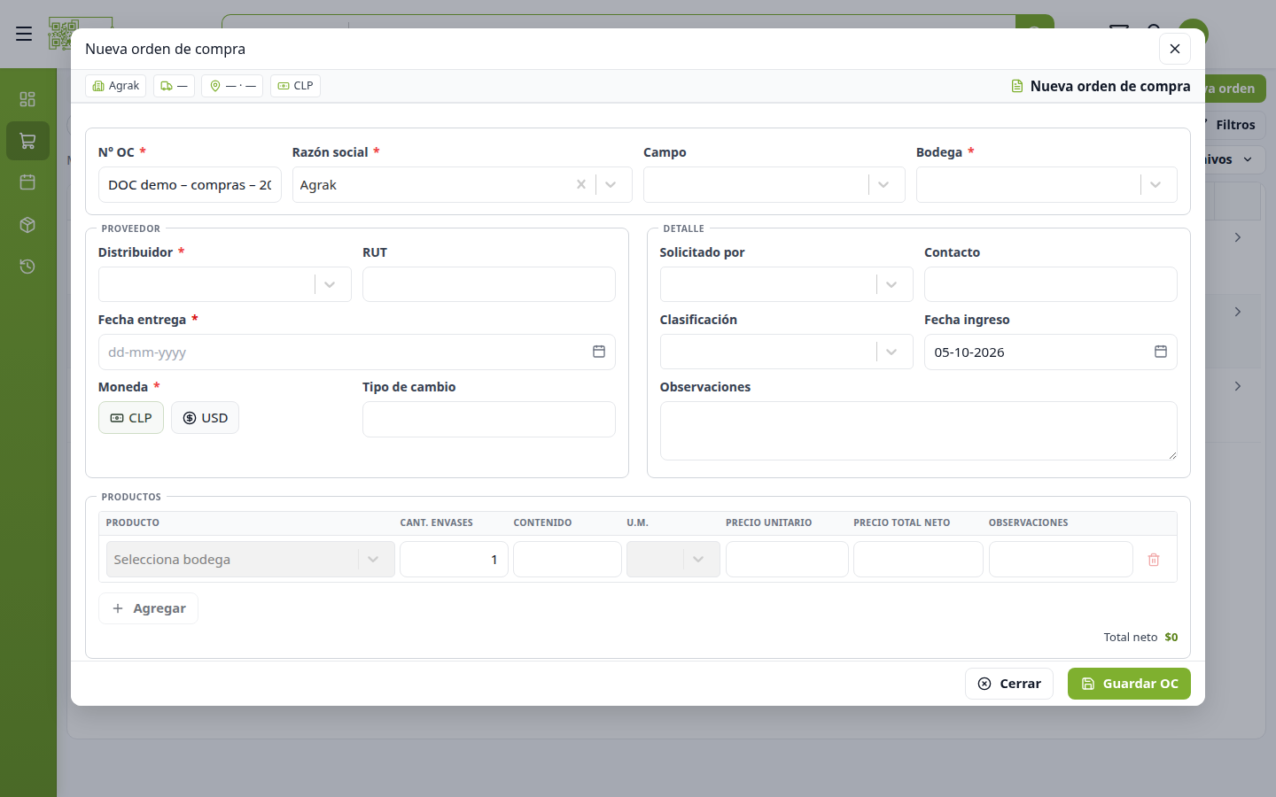This screenshot has width=1276, height=797.
Task: Click the Agregar product button
Action: click(148, 608)
